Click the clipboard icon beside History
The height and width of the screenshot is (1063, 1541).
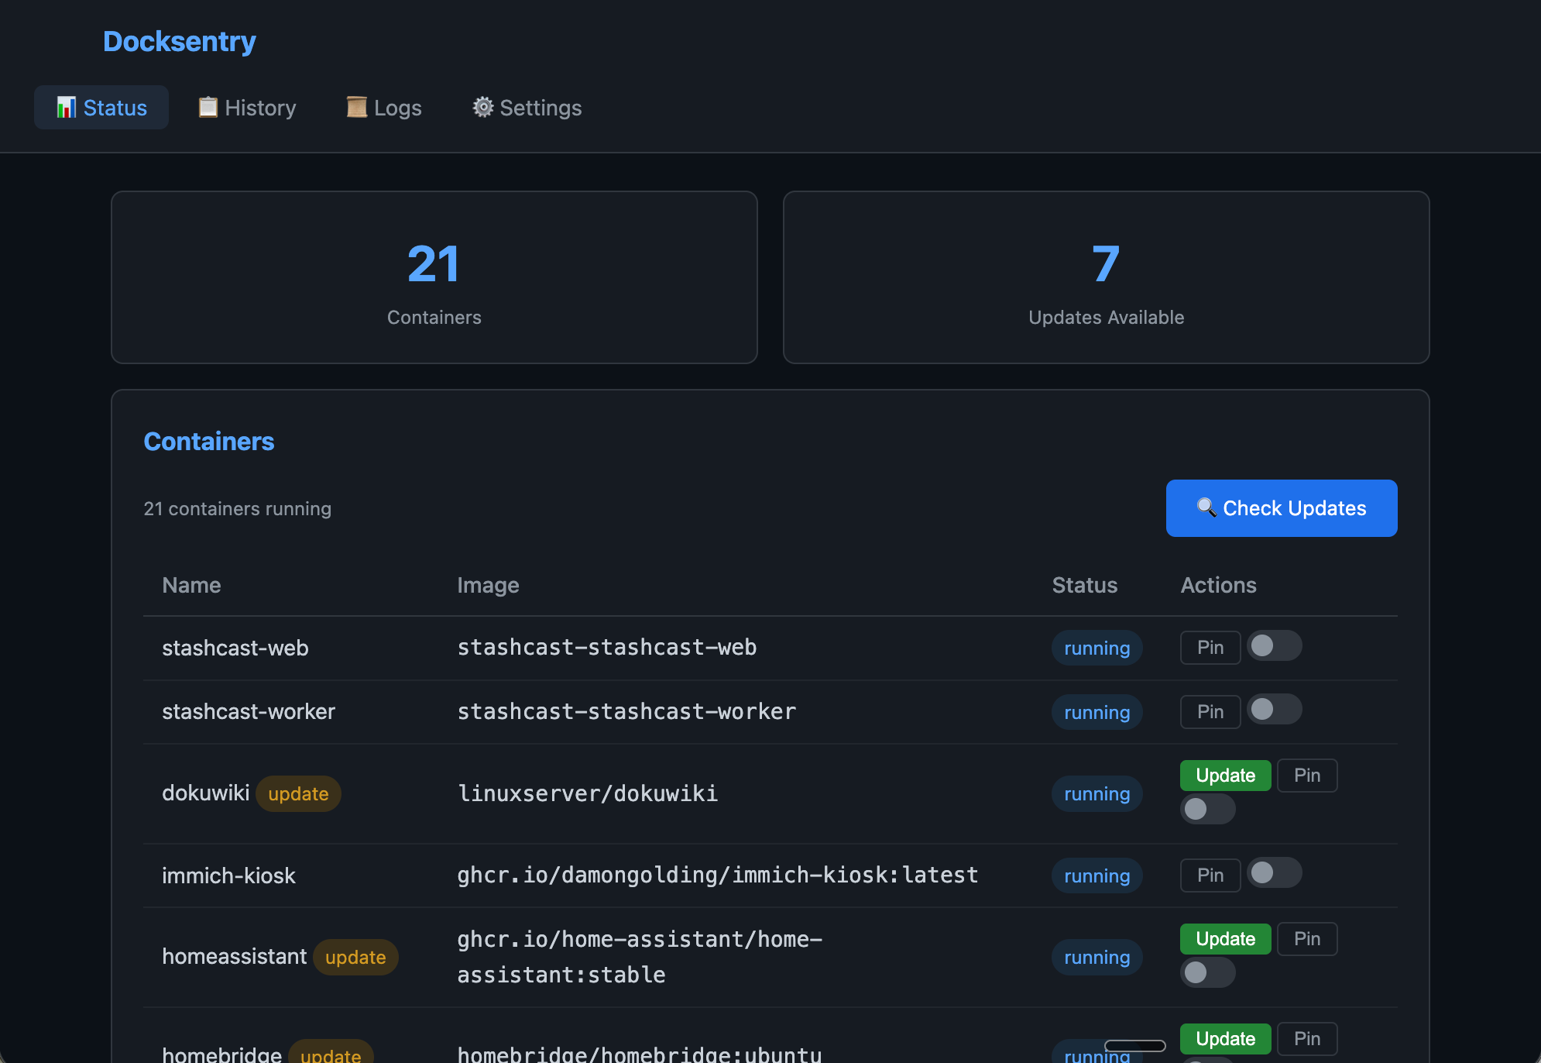[208, 107]
